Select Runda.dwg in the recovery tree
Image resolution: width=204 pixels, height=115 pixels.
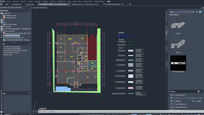[x=7, y=26]
